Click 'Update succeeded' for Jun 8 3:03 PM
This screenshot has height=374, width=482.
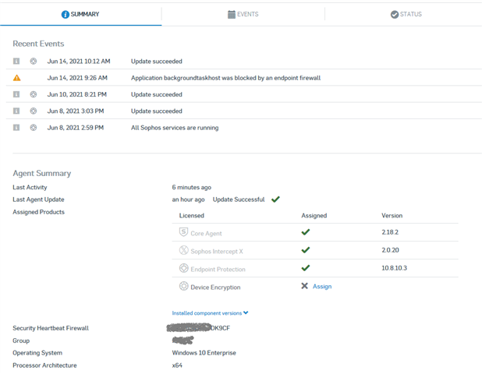click(x=157, y=111)
